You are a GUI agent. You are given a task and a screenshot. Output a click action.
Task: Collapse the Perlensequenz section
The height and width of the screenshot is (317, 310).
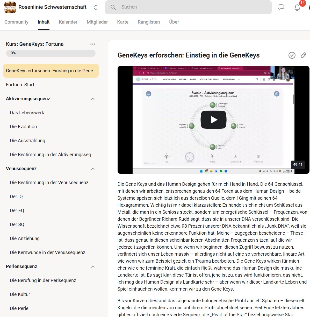93,267
